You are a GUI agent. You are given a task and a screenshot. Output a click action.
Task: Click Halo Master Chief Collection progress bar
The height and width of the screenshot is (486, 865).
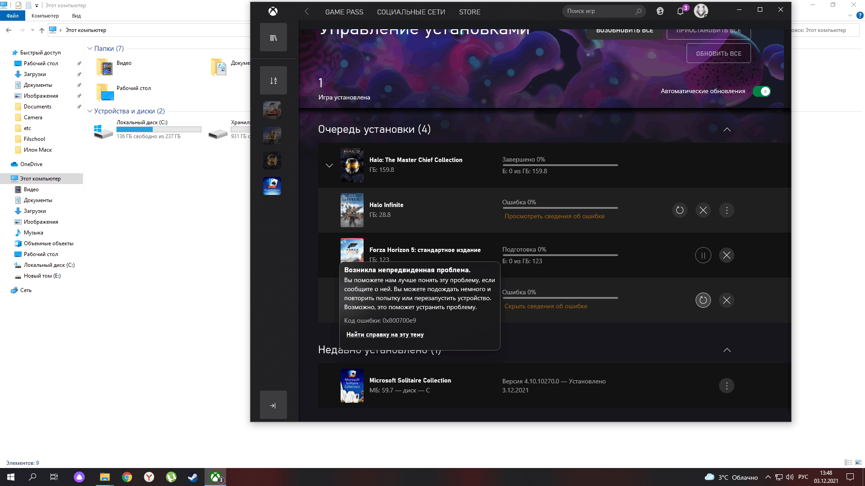(x=560, y=165)
